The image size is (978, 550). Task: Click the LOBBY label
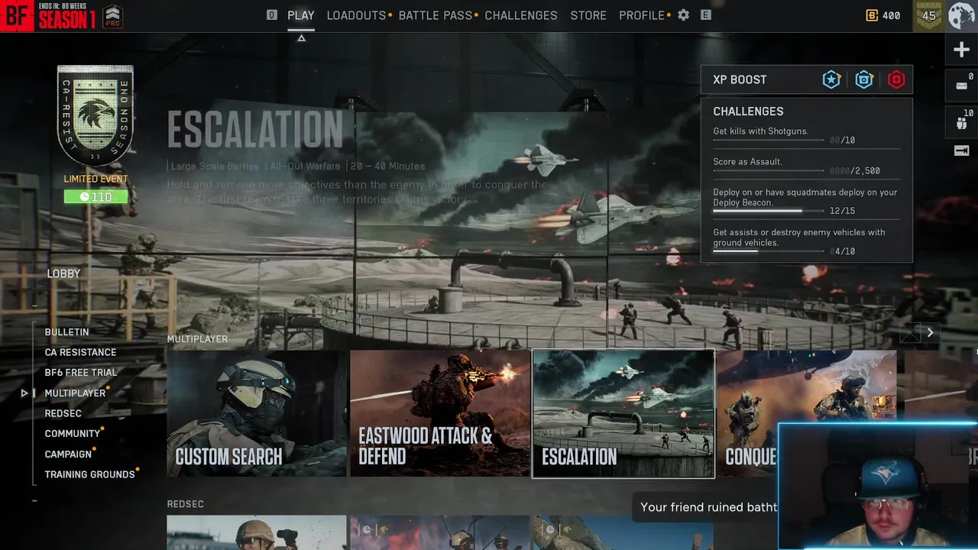[63, 273]
